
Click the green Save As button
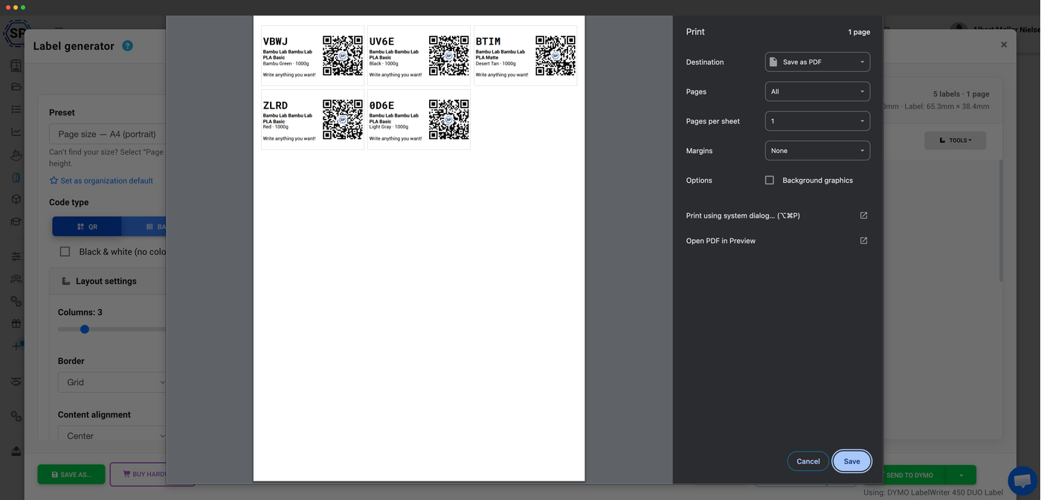[x=71, y=475]
